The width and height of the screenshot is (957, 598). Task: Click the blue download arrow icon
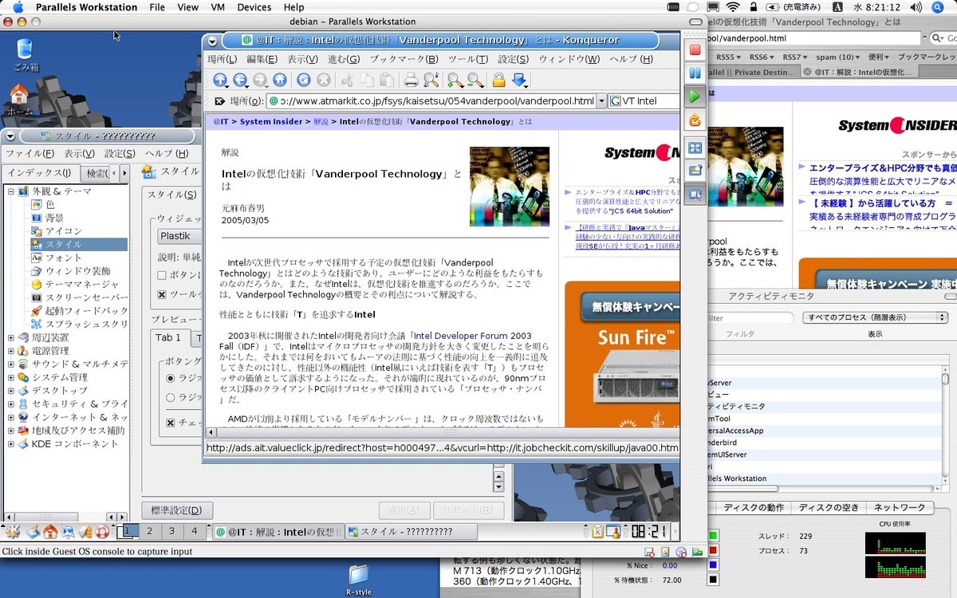tap(520, 80)
